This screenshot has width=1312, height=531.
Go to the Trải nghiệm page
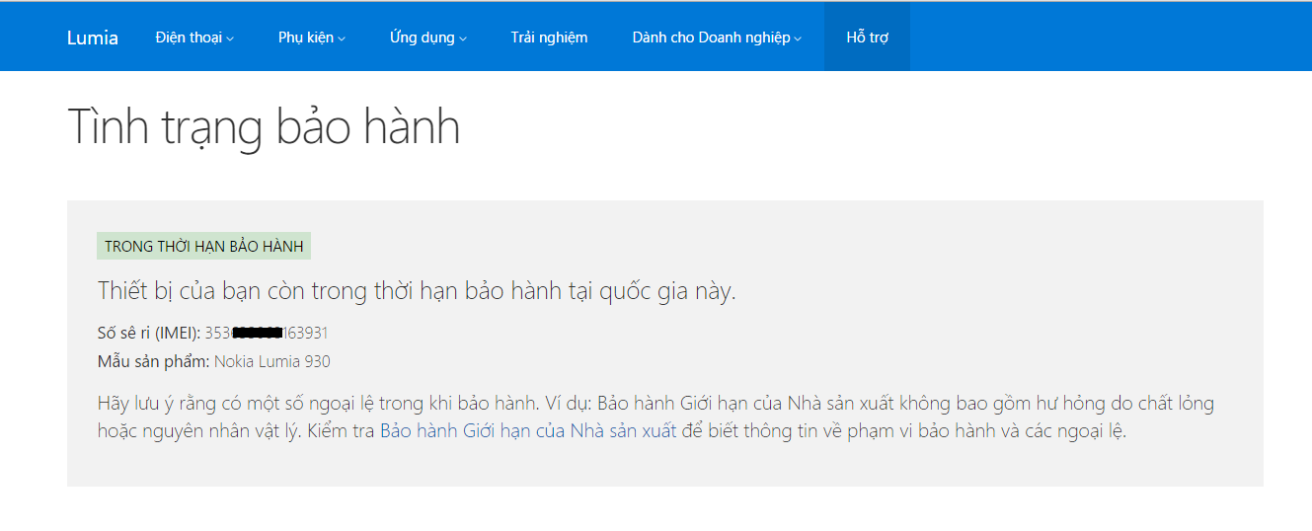coord(549,38)
